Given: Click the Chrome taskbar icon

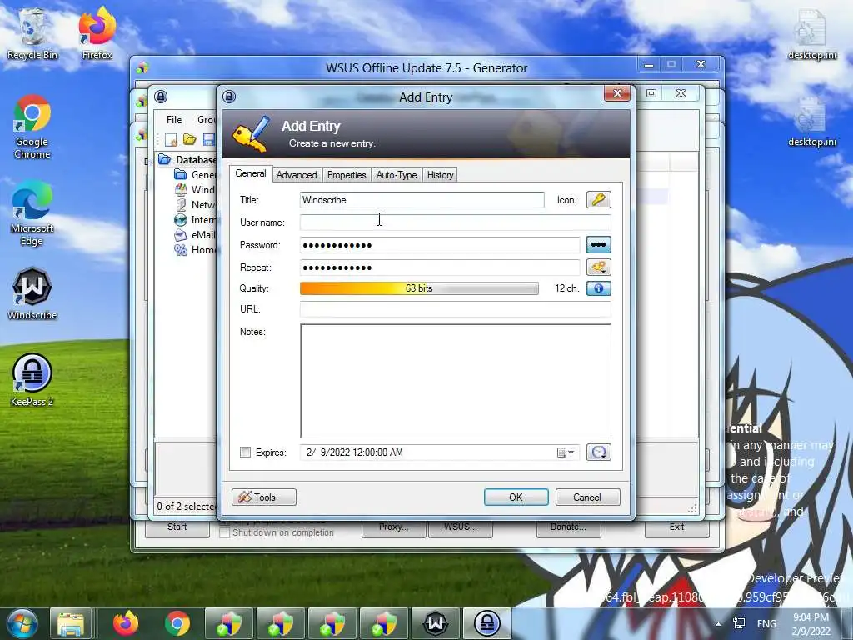Looking at the screenshot, I should (177, 623).
